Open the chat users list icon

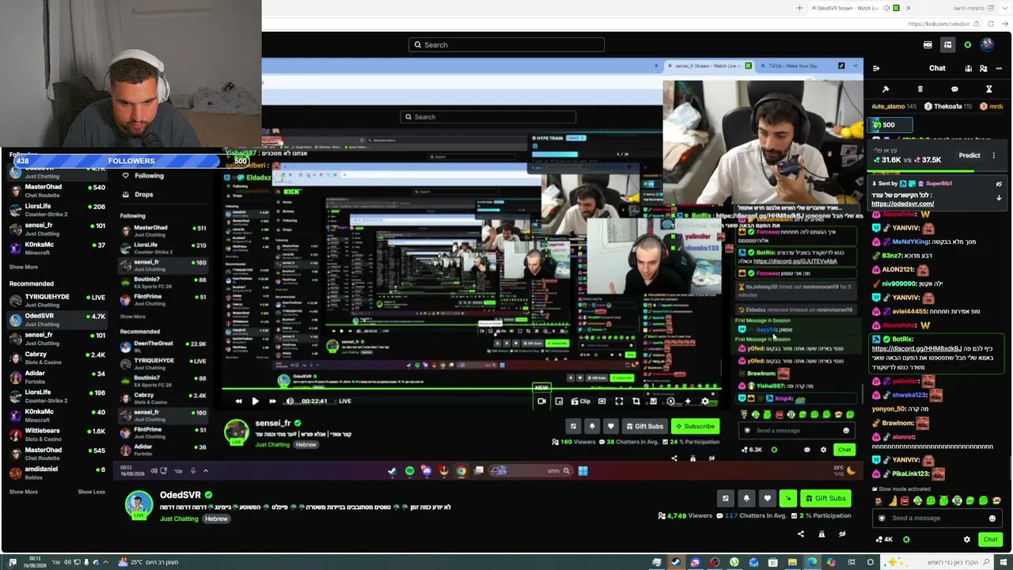(x=983, y=68)
